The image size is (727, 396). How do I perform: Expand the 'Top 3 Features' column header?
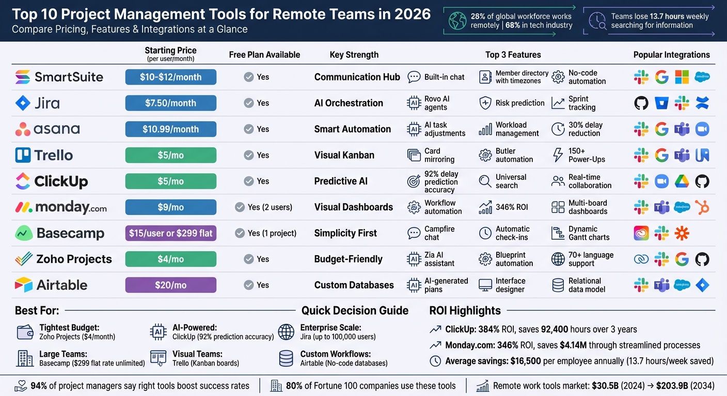coord(513,55)
